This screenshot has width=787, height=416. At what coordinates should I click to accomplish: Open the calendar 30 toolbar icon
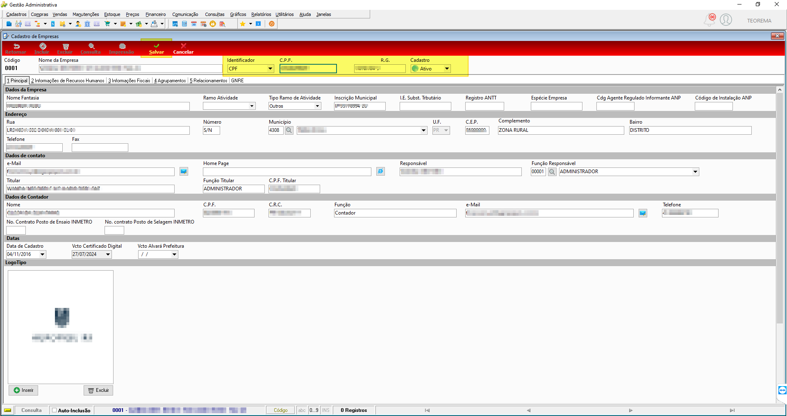pos(194,24)
